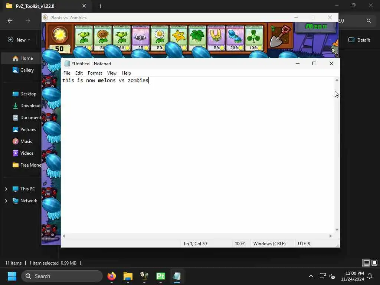The image size is (380, 285).
Task: Pick the Repeater seed packet
Action: click(121, 38)
